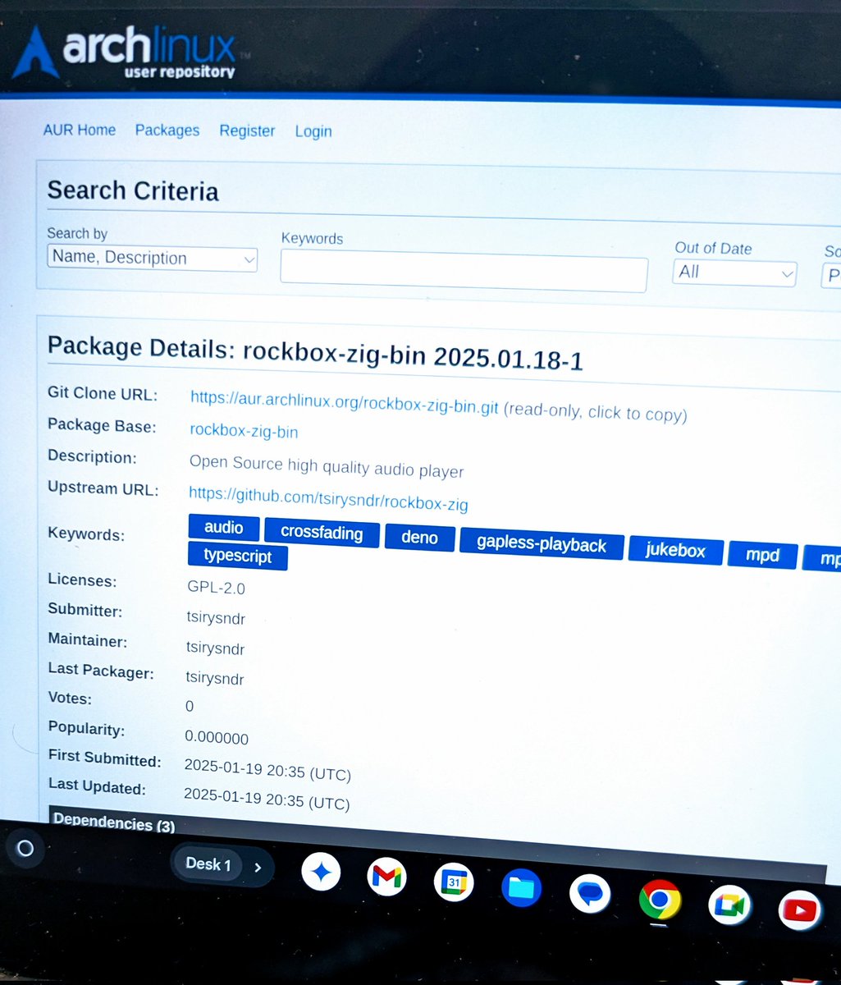This screenshot has height=985, width=841.
Task: Open the Files app in the shelf
Action: point(521,887)
